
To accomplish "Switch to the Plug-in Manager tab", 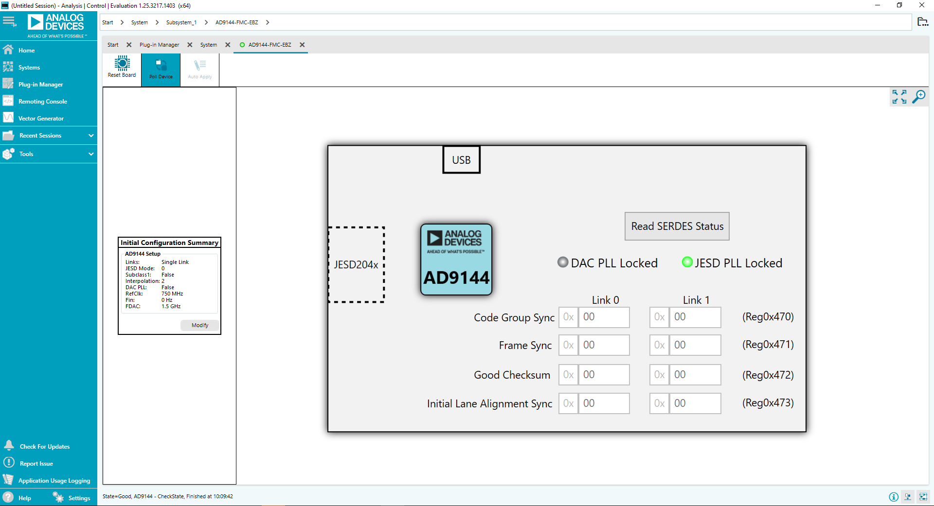I will coord(159,45).
